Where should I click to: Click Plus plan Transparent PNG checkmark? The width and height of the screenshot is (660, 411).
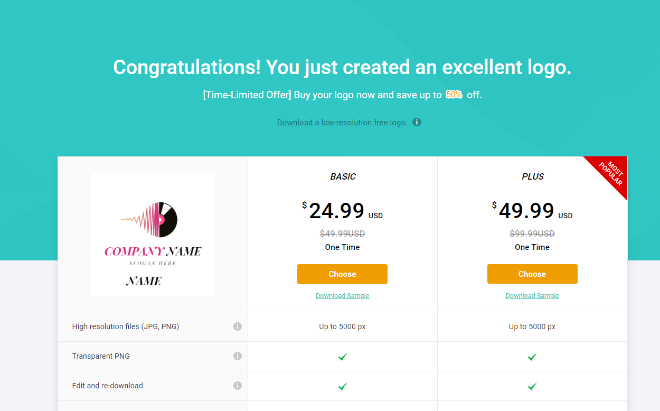(532, 357)
